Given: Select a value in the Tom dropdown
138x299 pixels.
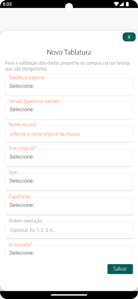Looking at the screenshot, I should tap(69, 182).
